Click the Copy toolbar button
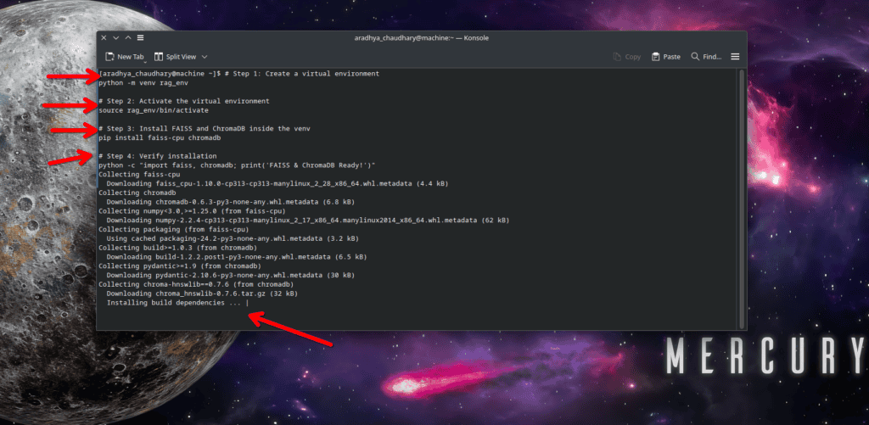Image resolution: width=869 pixels, height=425 pixels. click(x=627, y=57)
